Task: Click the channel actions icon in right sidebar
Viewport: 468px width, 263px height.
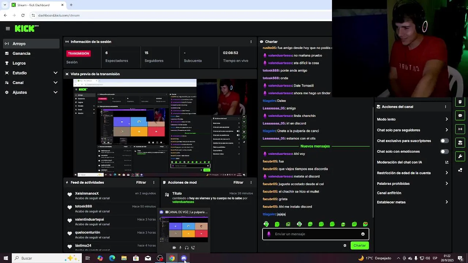Action: tap(460, 142)
